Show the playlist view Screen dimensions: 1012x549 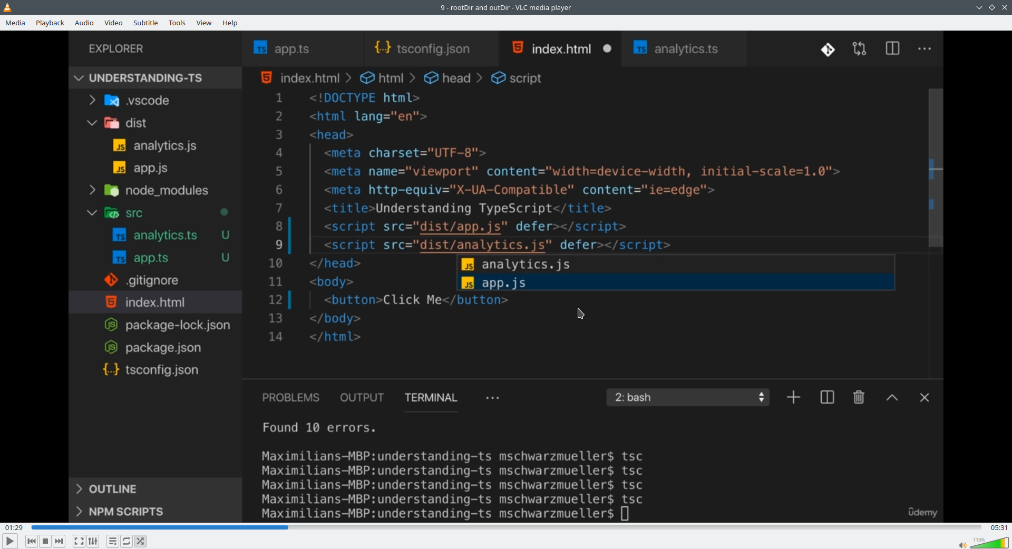coord(112,541)
